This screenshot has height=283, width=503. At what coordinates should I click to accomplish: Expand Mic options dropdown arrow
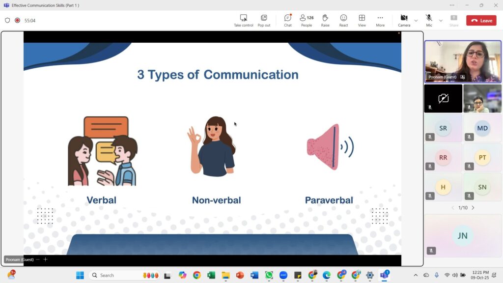click(441, 21)
